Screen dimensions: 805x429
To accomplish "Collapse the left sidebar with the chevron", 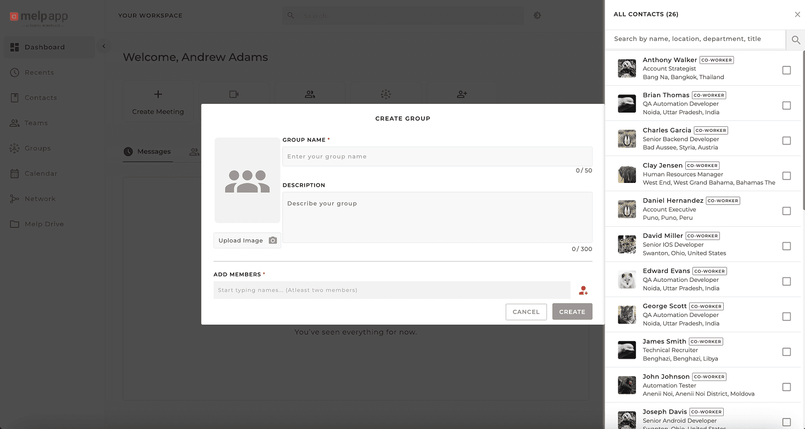I will 104,46.
